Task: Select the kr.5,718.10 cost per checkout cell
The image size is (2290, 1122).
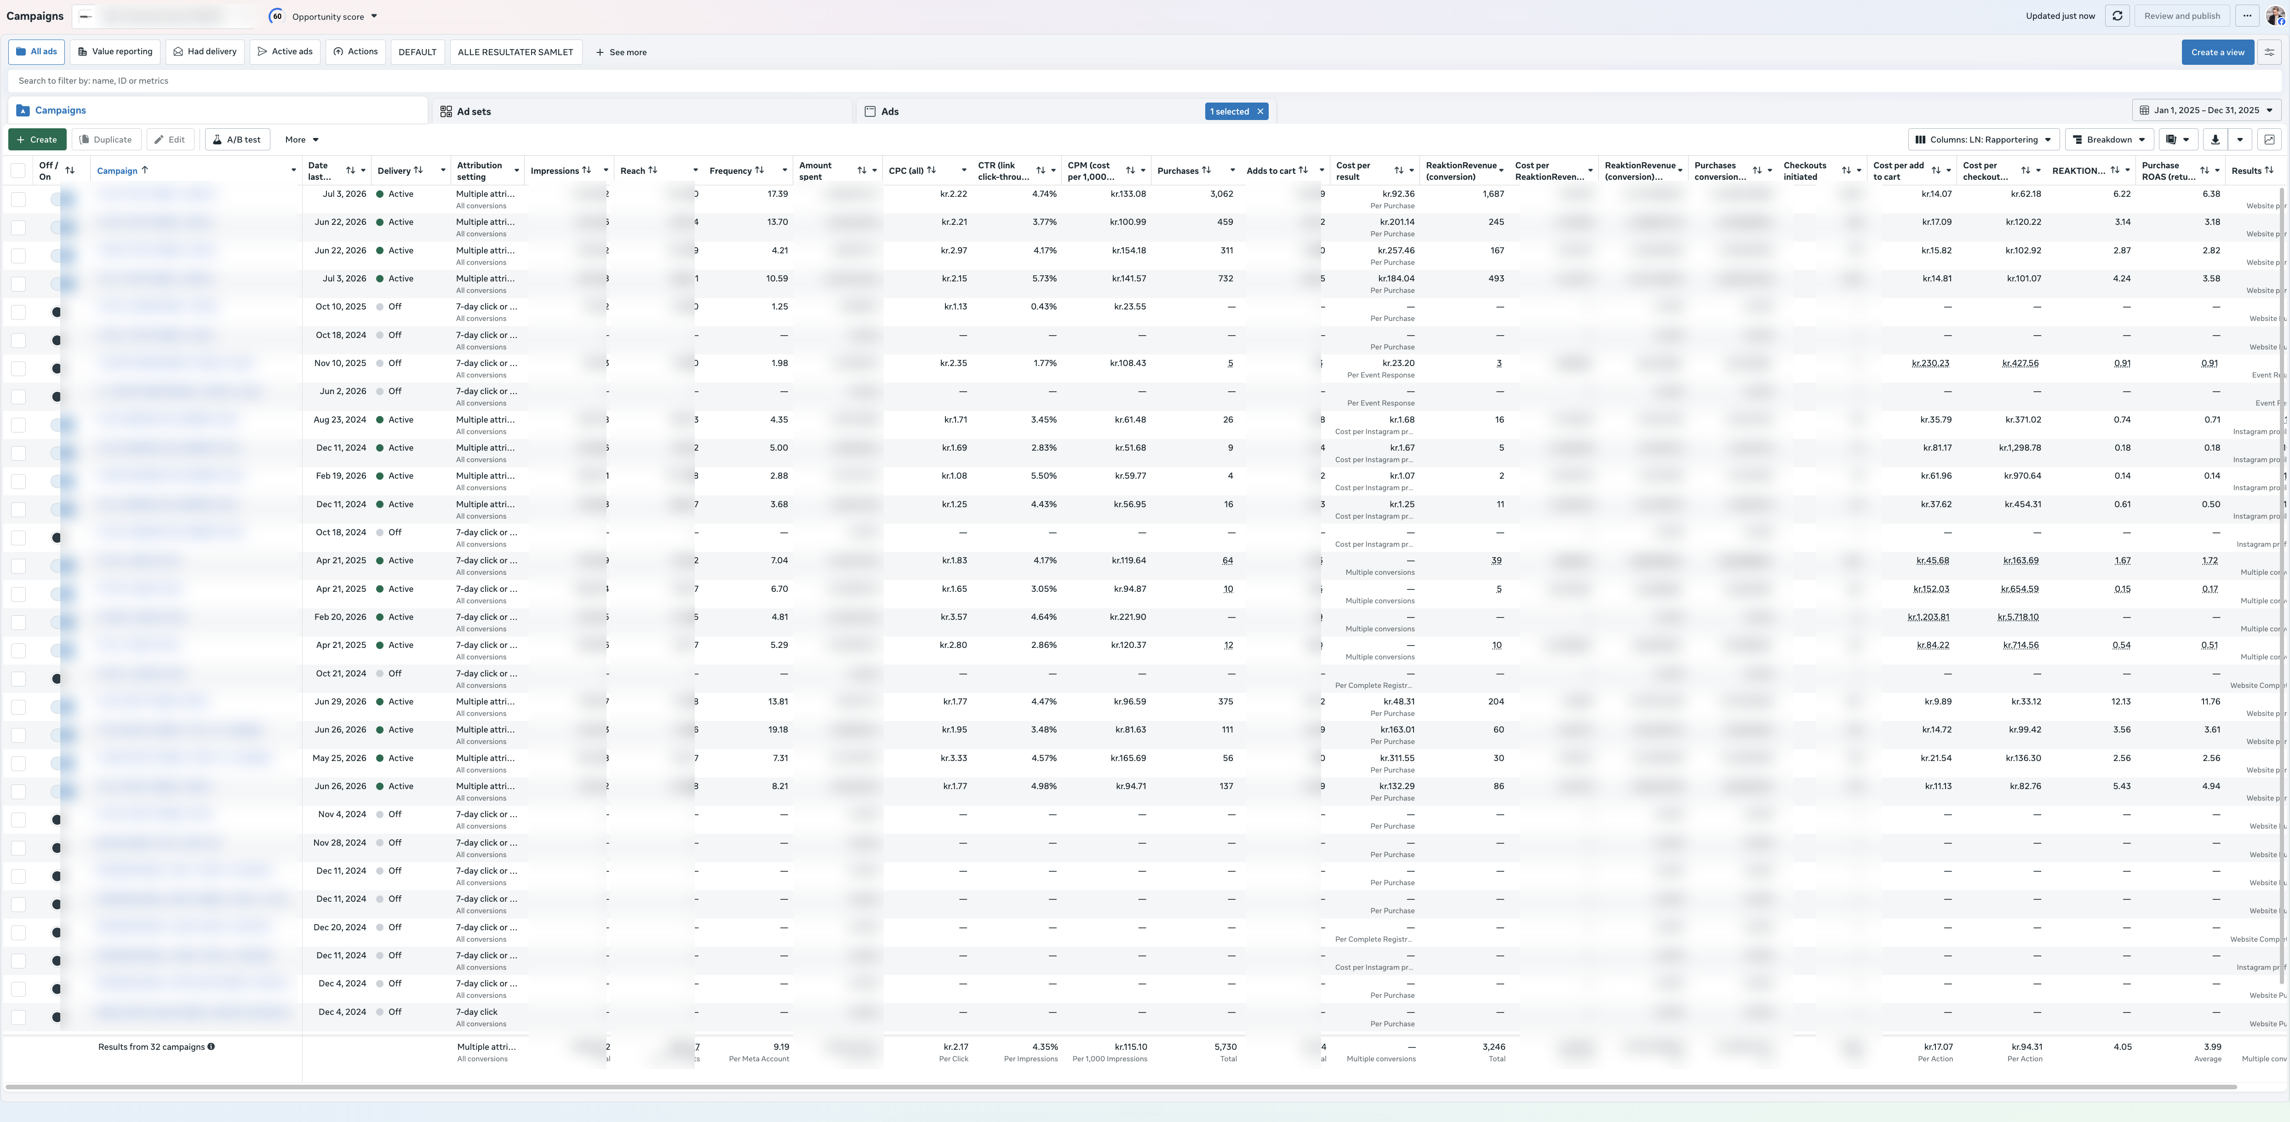Action: (2018, 617)
